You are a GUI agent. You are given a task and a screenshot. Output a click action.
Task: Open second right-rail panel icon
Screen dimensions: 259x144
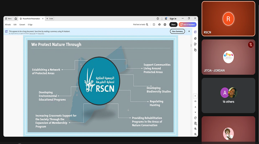pos(195,38)
